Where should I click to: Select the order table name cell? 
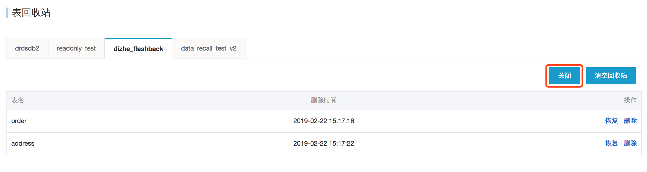pyautogui.click(x=19, y=121)
